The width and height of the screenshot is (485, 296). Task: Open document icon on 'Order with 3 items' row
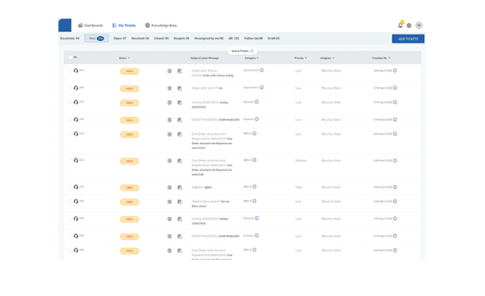click(x=169, y=72)
